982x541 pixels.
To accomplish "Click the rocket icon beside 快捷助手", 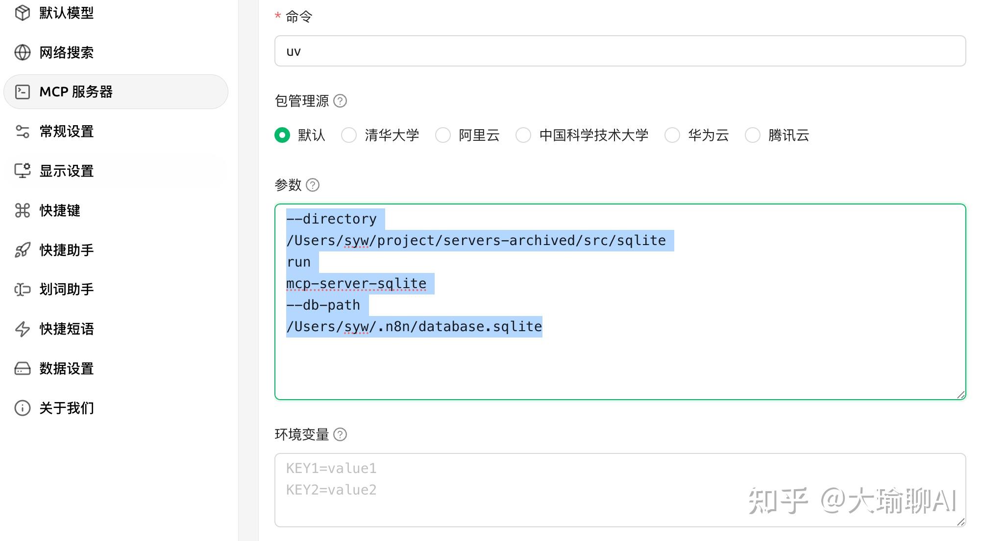I will pos(23,250).
